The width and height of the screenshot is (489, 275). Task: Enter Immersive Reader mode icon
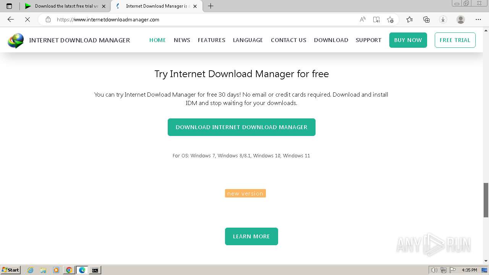(x=376, y=19)
